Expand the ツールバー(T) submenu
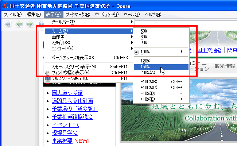The image size is (237, 146). (89, 22)
